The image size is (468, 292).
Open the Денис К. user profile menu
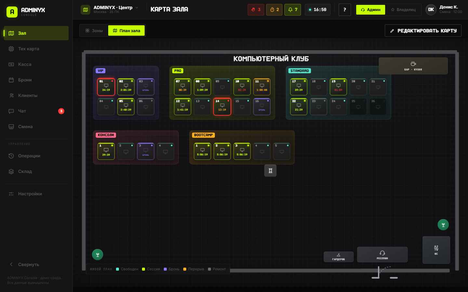coord(444,9)
